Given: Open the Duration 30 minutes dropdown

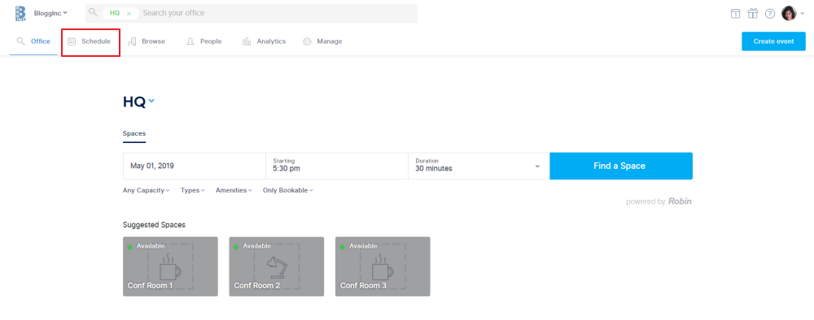Looking at the screenshot, I should click(479, 166).
